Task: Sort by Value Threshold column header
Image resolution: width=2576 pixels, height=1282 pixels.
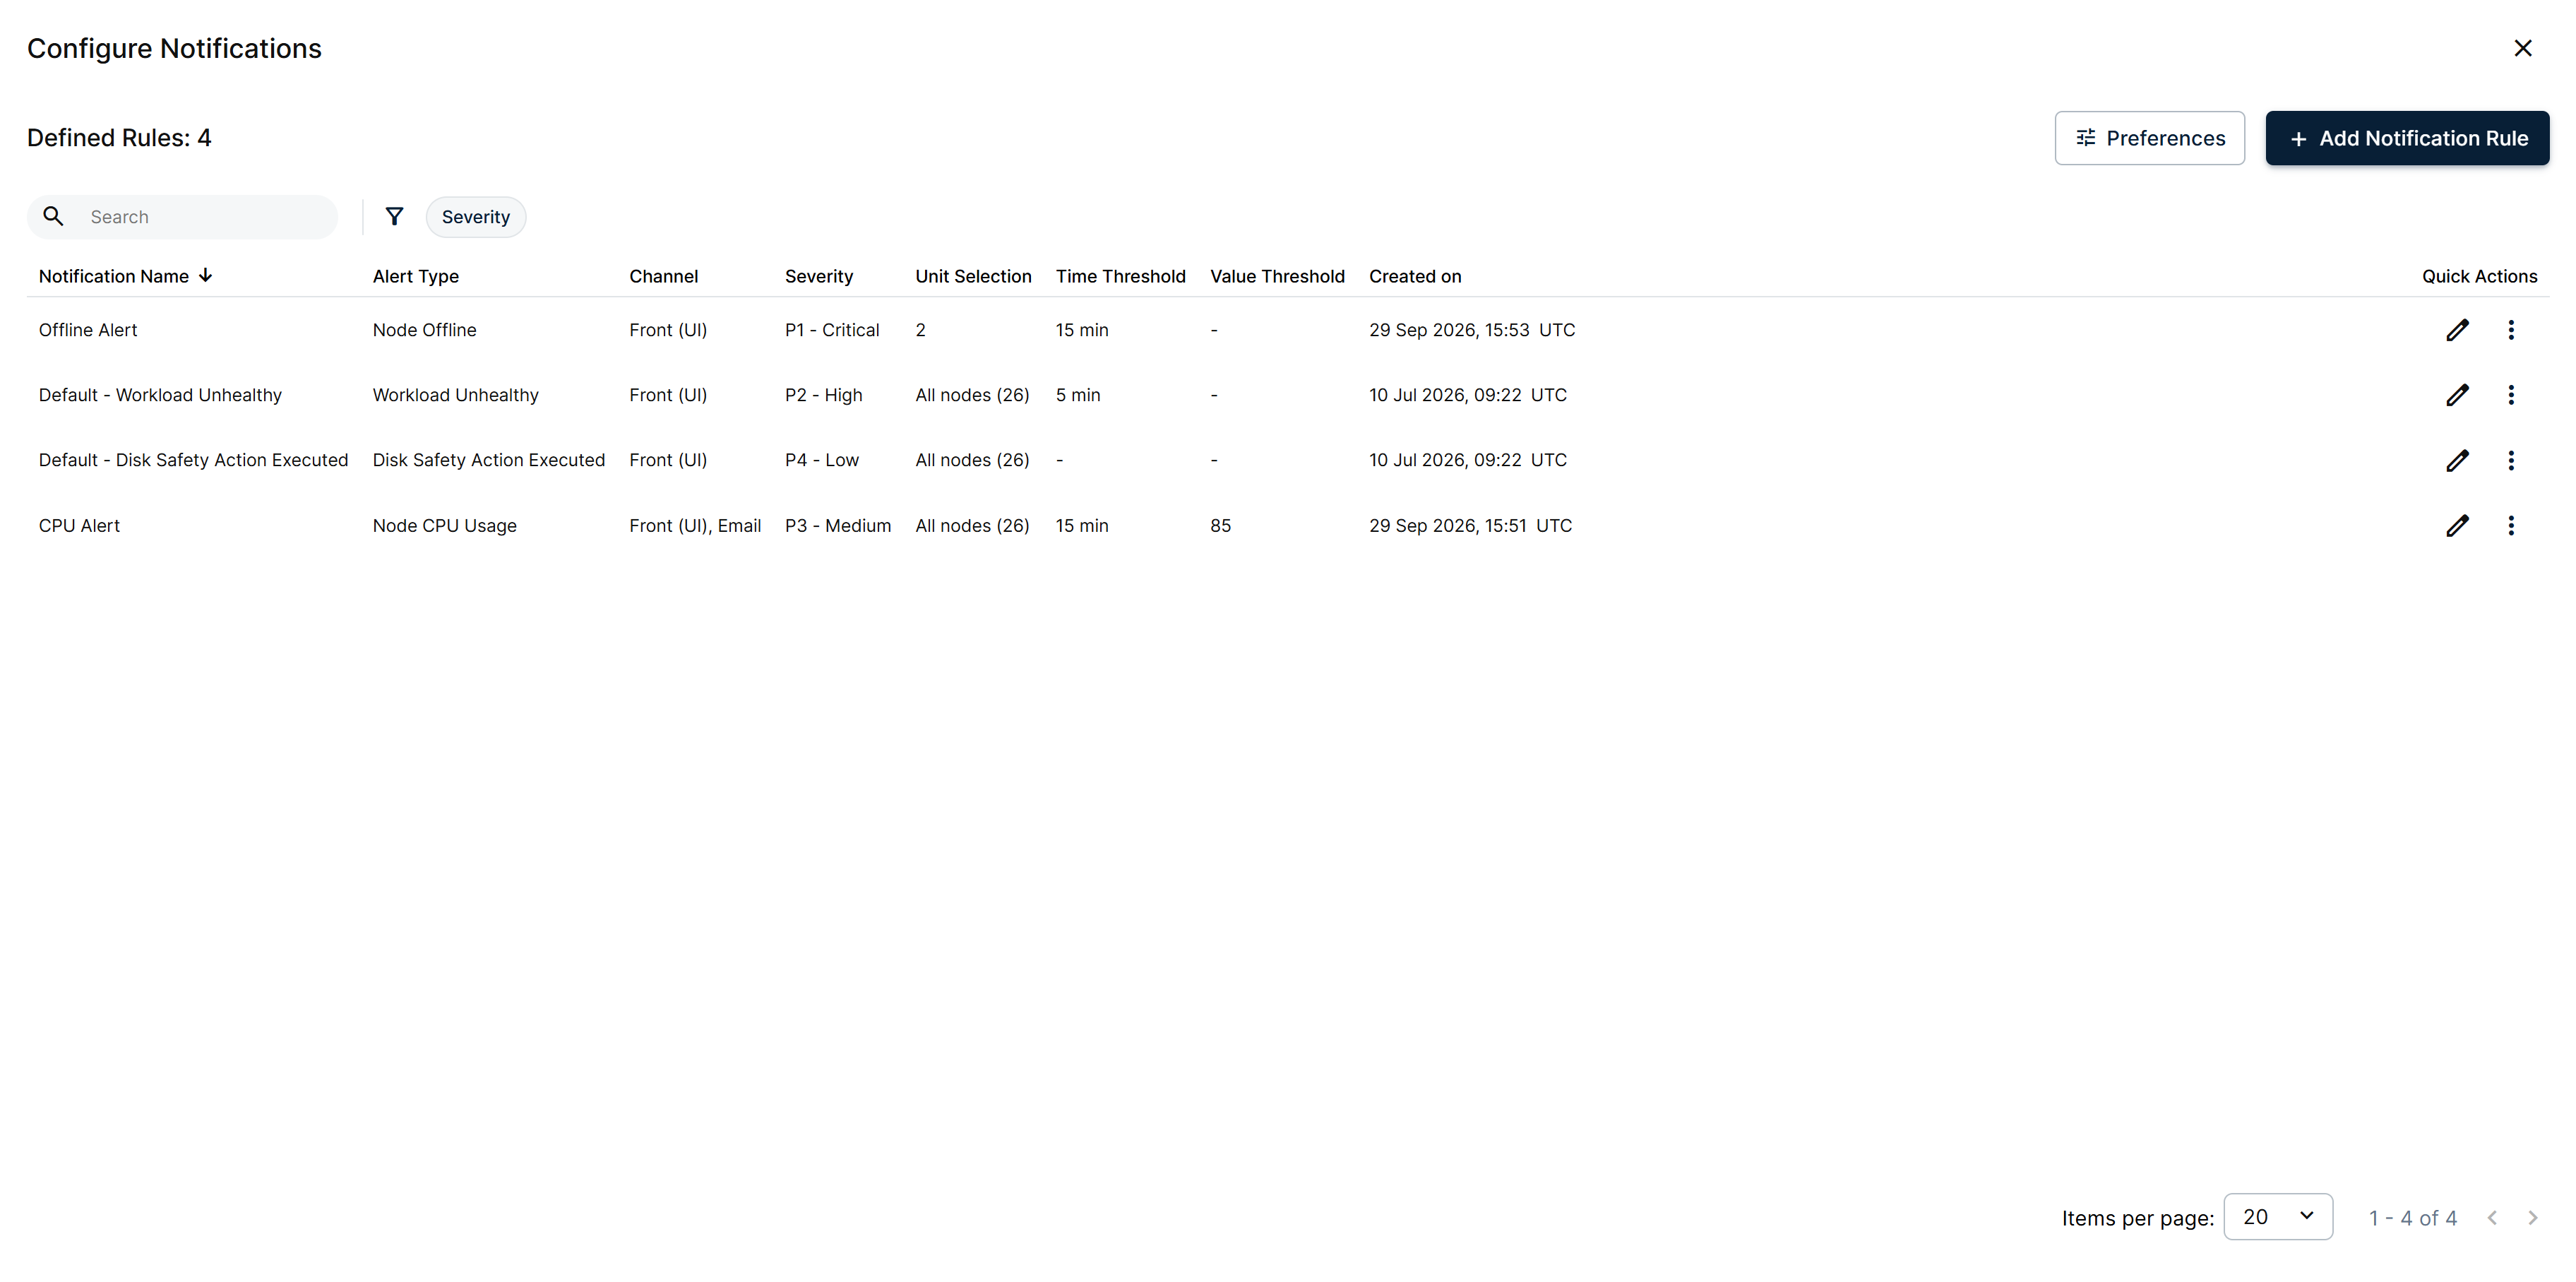Action: tap(1277, 276)
